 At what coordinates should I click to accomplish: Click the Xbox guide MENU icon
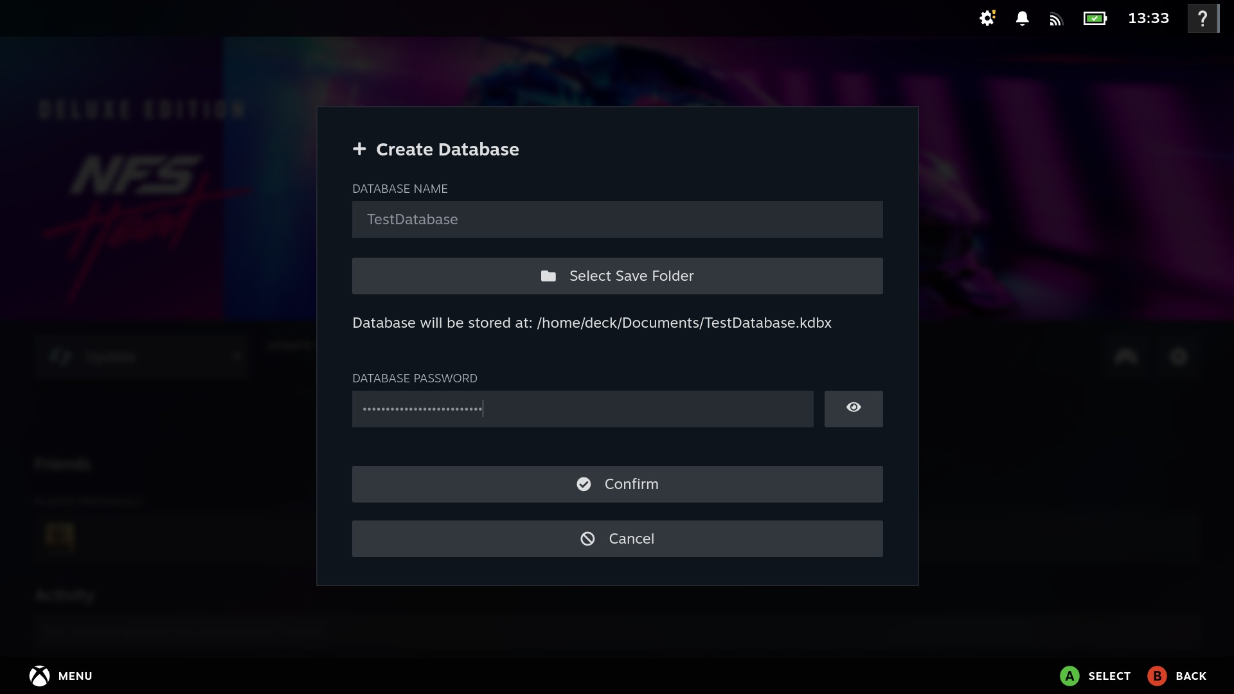click(x=39, y=675)
